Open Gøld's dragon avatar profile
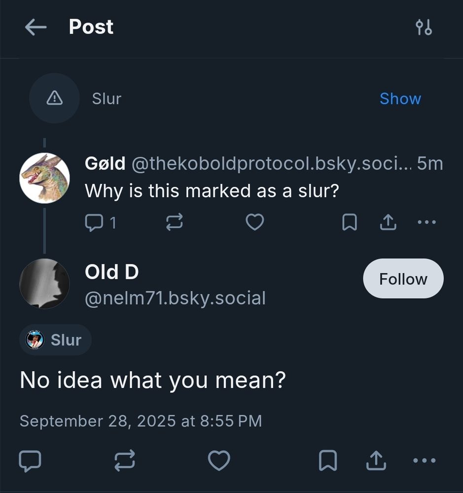Image resolution: width=463 pixels, height=493 pixels. [x=44, y=178]
